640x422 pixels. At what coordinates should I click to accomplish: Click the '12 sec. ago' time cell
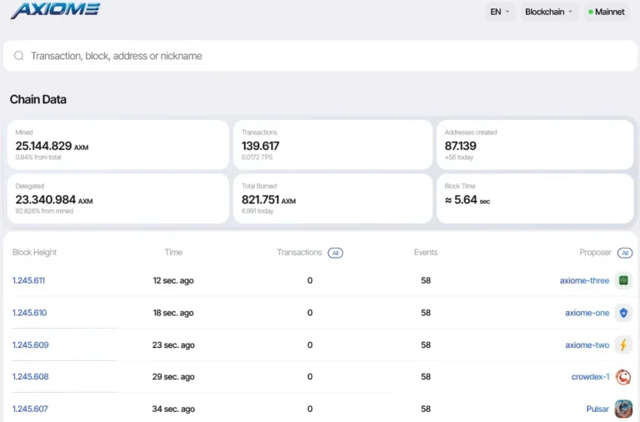tap(173, 280)
